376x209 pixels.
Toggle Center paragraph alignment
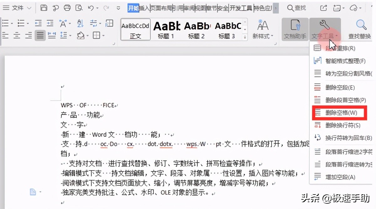point(17,35)
